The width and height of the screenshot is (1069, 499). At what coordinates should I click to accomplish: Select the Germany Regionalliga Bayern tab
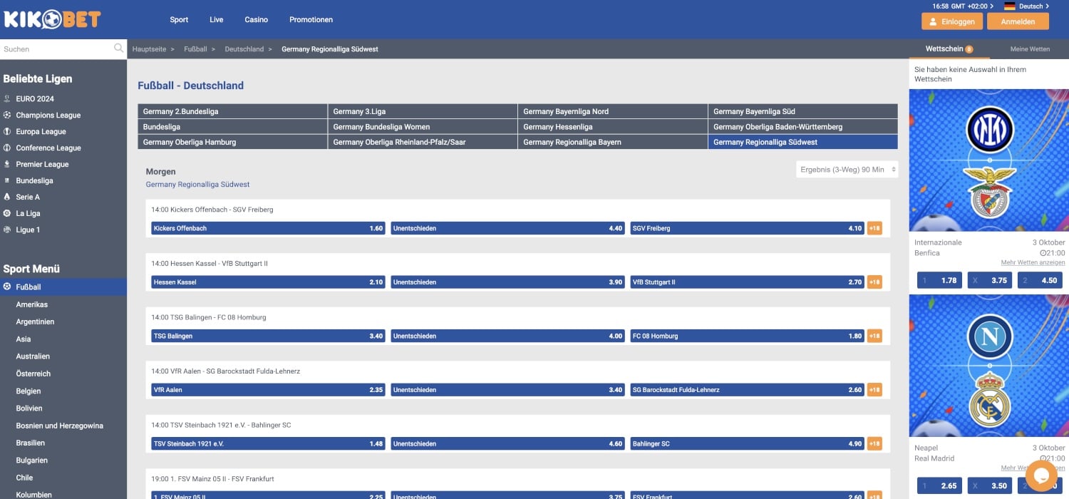point(612,142)
